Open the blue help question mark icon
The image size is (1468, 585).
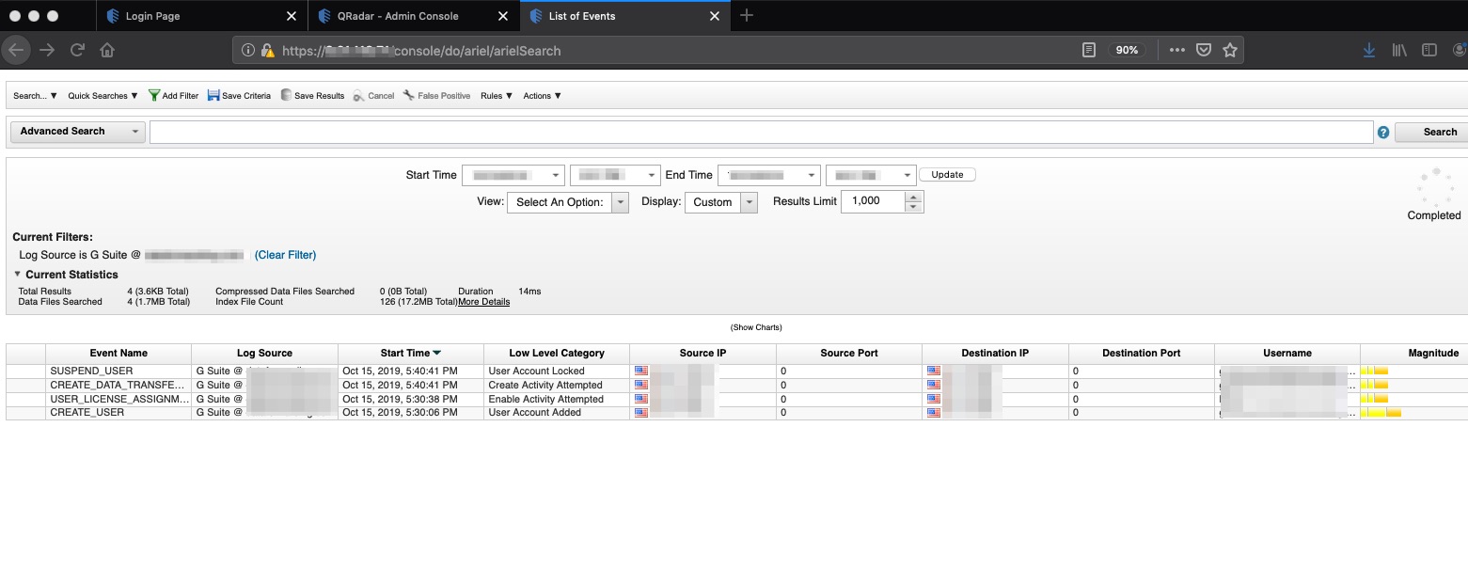(x=1383, y=133)
